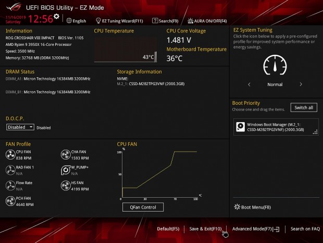Load defaults with Default(F5)
The width and height of the screenshot is (323, 243).
click(168, 229)
